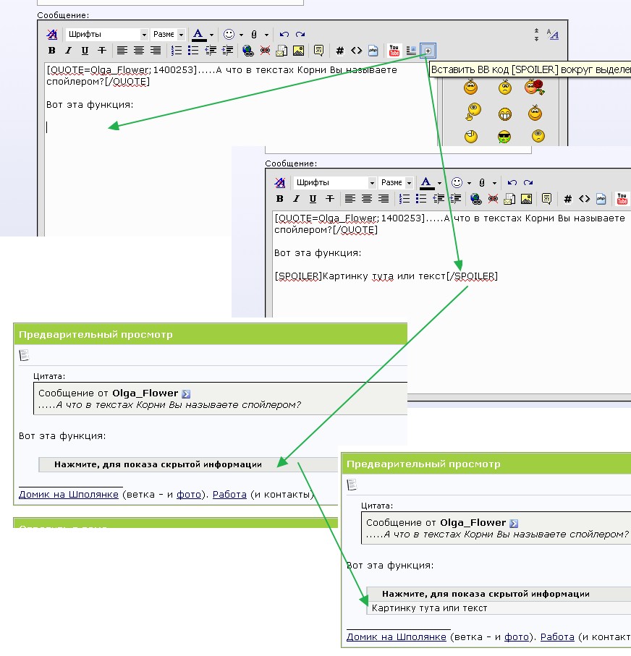Click the YouTube icon in the editor containing SPOILER text

[622, 199]
